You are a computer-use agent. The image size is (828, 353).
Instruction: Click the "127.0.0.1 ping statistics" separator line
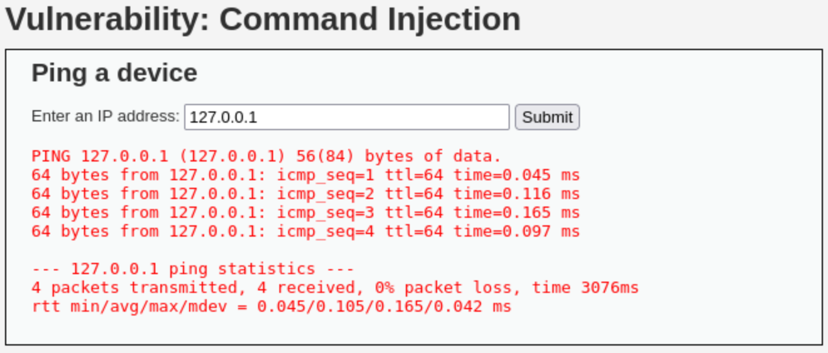point(193,269)
